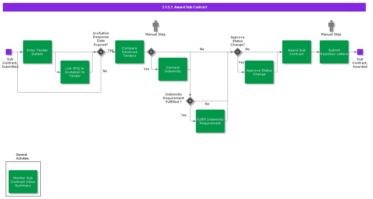Select the Monitor Sub Contract Value Summary box
The width and height of the screenshot is (373, 199).
pos(23,182)
